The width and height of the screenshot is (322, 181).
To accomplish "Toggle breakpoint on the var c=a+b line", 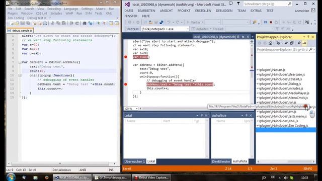I will point(126,57).
